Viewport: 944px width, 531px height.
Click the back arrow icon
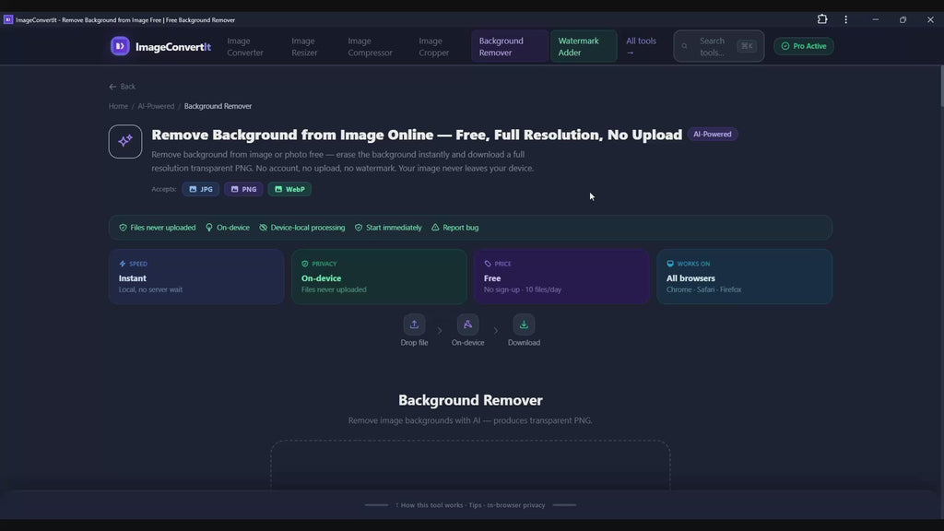point(112,87)
